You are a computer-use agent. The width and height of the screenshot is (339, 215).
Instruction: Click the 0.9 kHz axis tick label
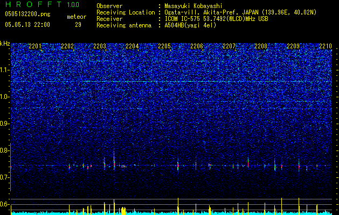5,124
